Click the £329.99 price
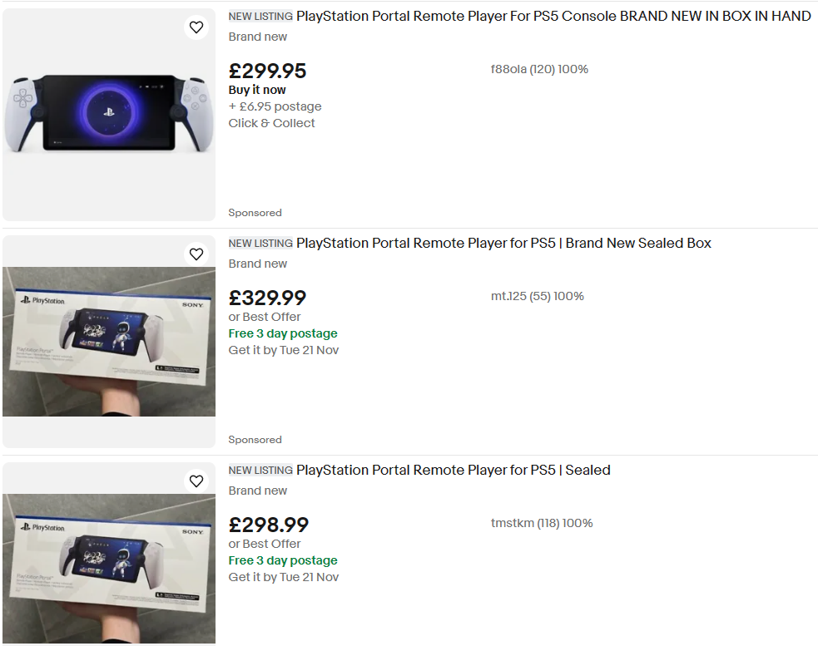Screen dimensions: 818x646 267,298
